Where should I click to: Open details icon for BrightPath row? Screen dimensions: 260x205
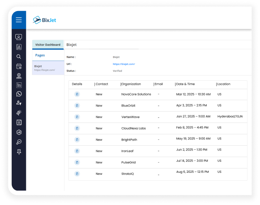pyautogui.click(x=77, y=140)
